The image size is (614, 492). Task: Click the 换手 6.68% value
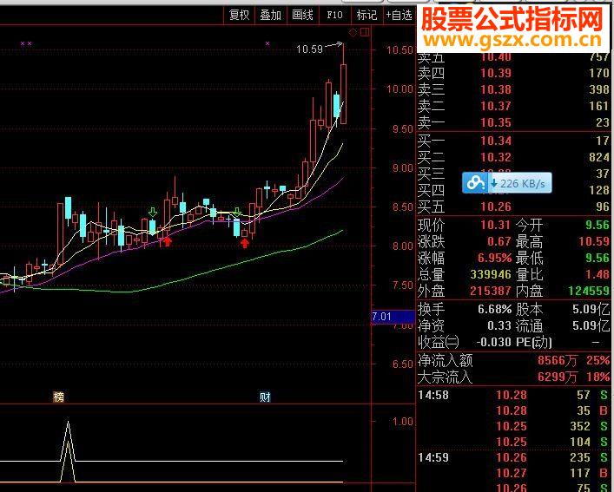(494, 310)
